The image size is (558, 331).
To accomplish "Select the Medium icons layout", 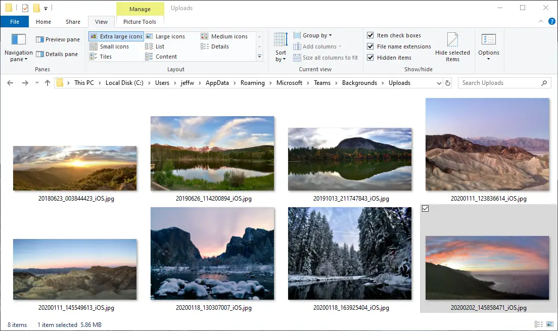I will [x=224, y=36].
